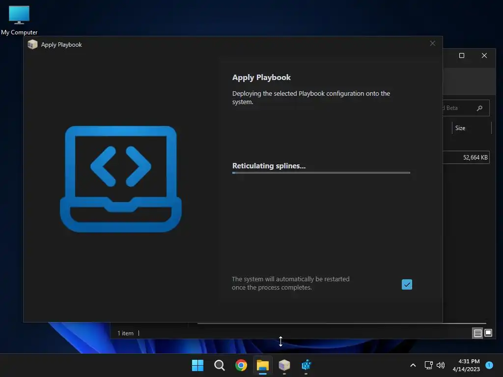
Task: Close the File Explorer window behind
Action: tap(484, 55)
